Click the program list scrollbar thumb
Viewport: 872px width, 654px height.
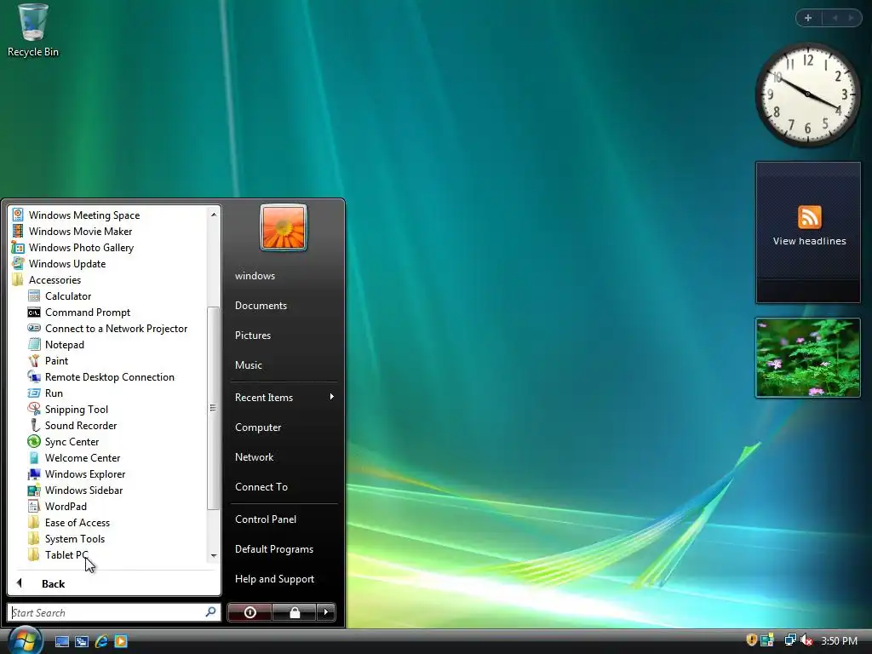tap(213, 408)
